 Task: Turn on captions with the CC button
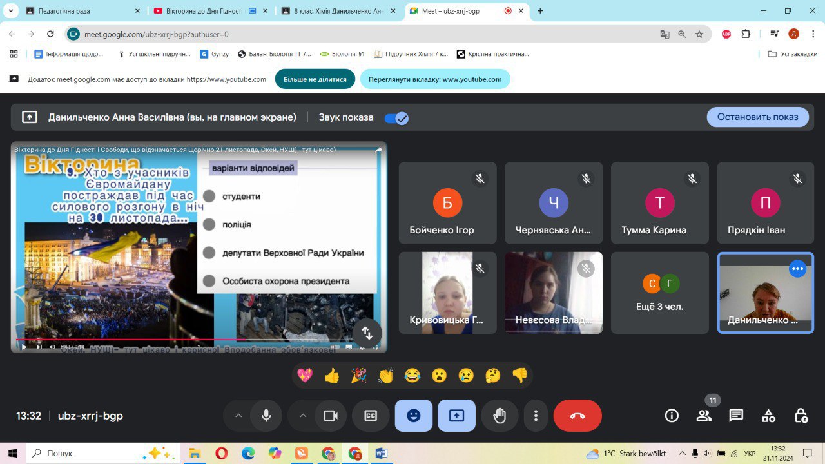371,416
